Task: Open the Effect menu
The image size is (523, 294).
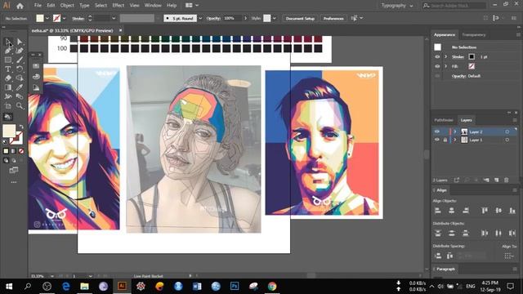Action: 118,6
